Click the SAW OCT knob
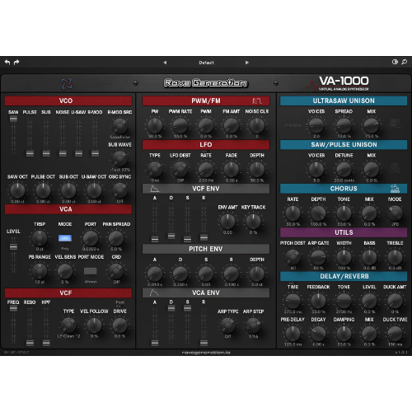The height and width of the screenshot is (412, 412). [17, 190]
